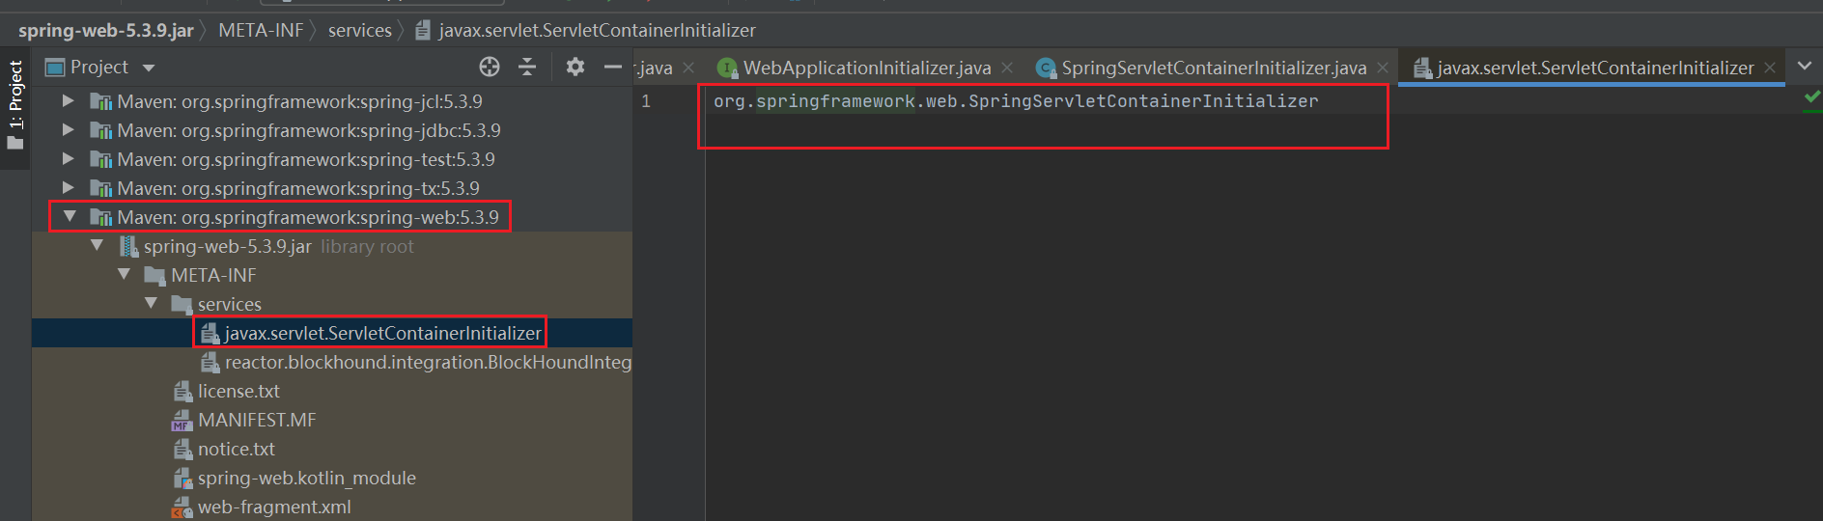This screenshot has height=521, width=1823.
Task: Click javax.servlet.ServletContainerInitializer breadcrumb
Action: click(x=597, y=30)
